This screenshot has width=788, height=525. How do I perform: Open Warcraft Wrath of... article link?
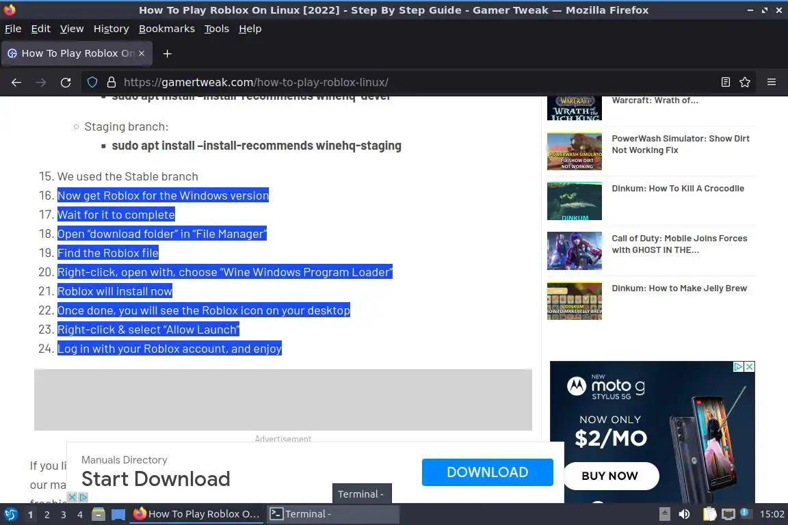[x=655, y=100]
